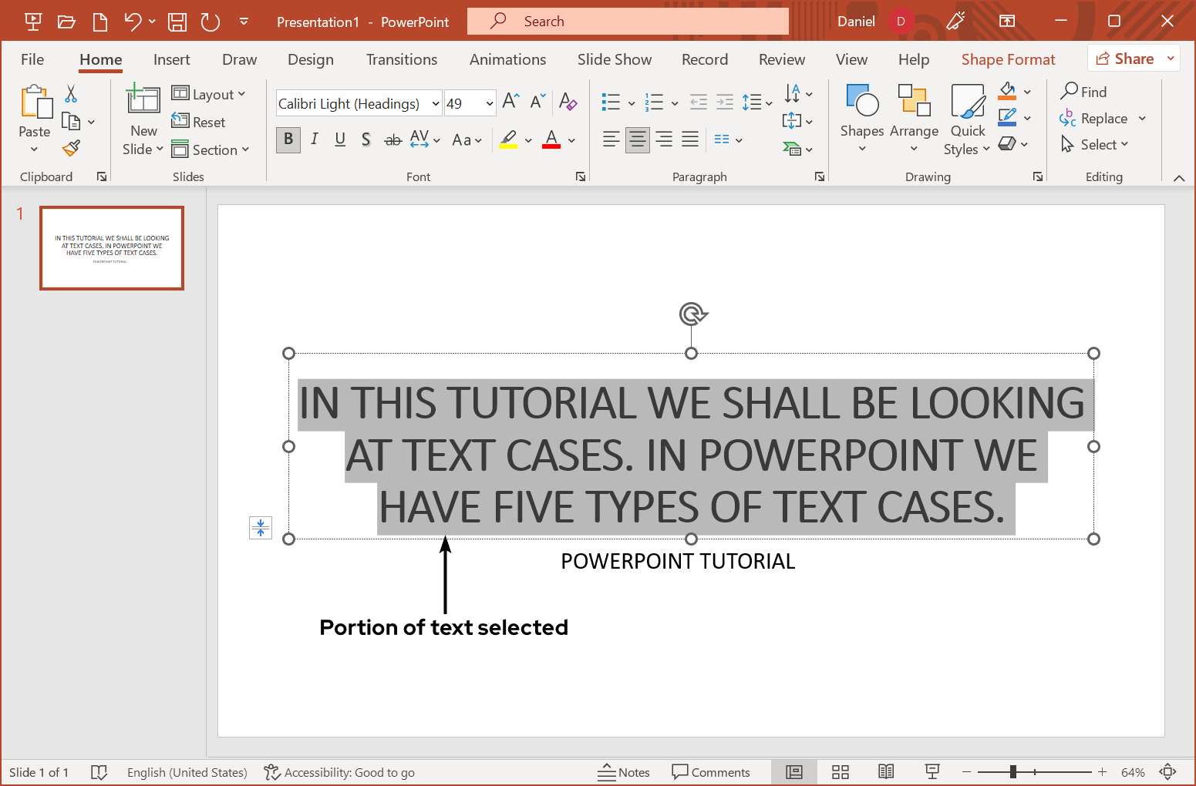Image resolution: width=1196 pixels, height=786 pixels.
Task: Start Slide Show from status bar icon
Action: (932, 772)
